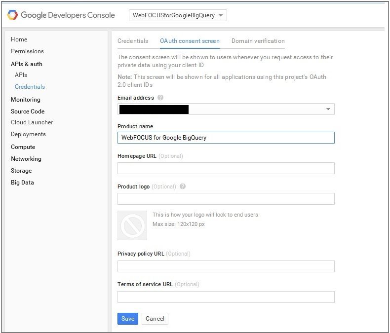The image size is (390, 333).
Task: Open Deployments in the sidebar
Action: click(x=28, y=134)
